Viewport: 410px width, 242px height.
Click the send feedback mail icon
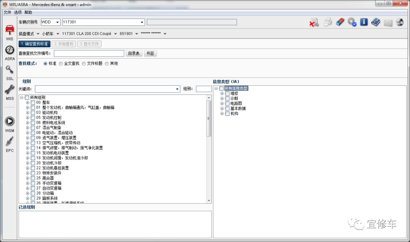point(400,22)
